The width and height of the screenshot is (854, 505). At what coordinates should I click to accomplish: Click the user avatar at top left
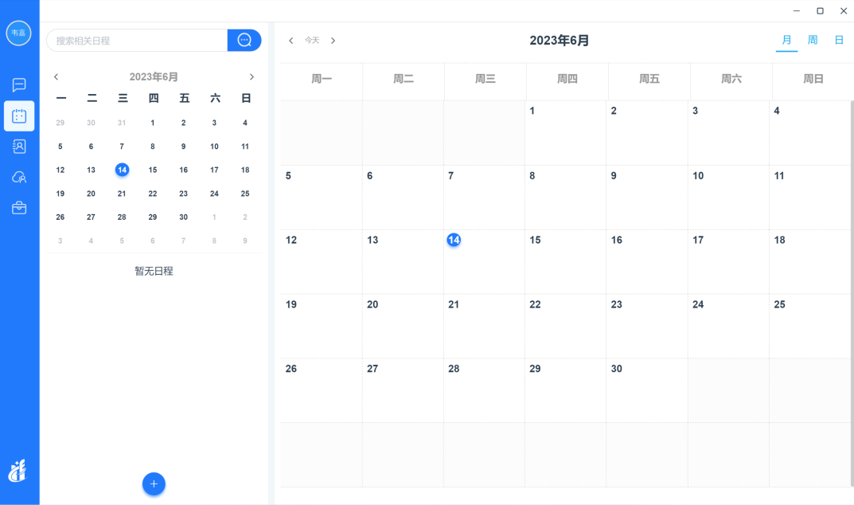pos(18,33)
